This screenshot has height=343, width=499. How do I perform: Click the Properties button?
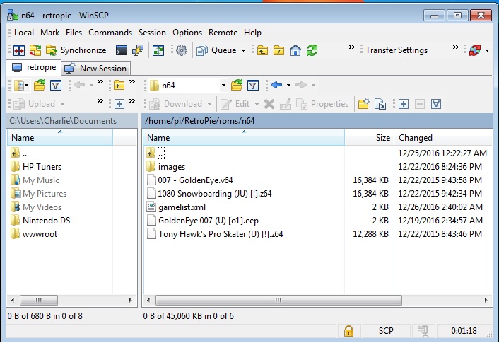(x=322, y=104)
